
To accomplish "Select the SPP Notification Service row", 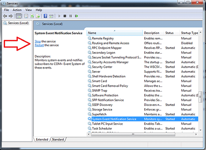I will (143, 100).
